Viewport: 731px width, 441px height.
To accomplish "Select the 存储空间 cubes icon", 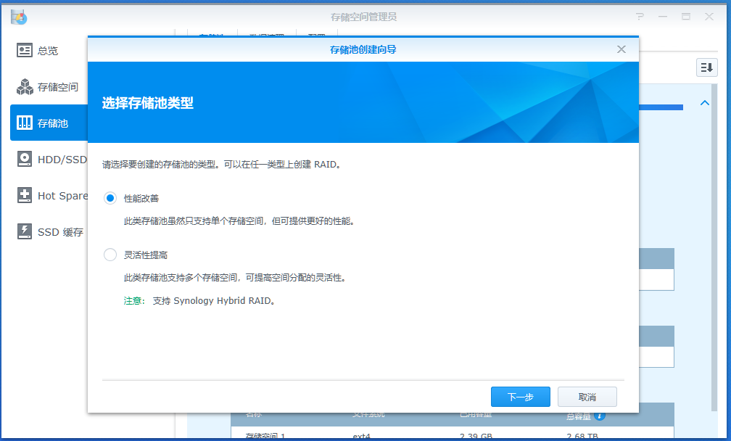I will [24, 87].
